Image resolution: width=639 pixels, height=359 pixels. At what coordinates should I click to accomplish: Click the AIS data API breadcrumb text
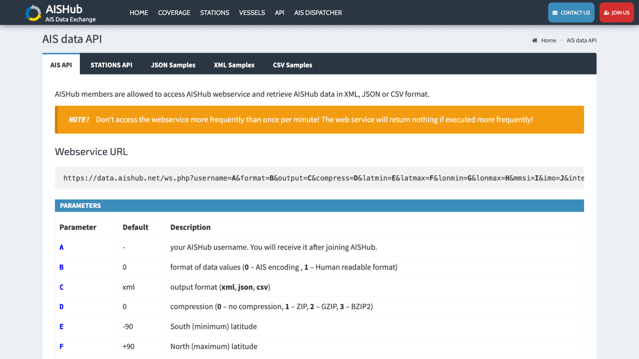[x=581, y=40]
